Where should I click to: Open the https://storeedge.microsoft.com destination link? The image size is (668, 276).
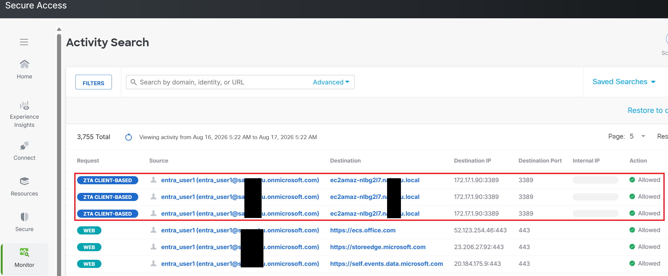point(378,247)
